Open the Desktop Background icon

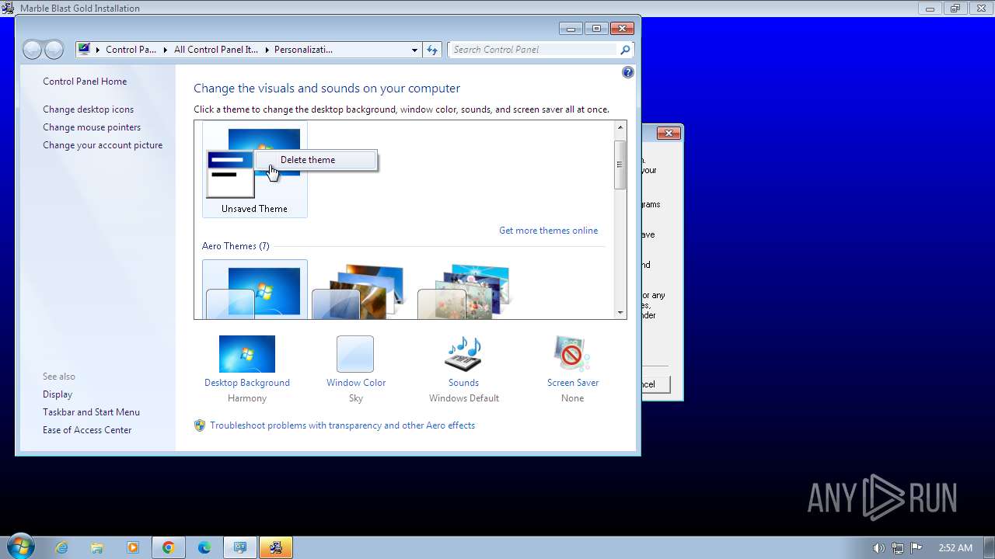tap(247, 354)
